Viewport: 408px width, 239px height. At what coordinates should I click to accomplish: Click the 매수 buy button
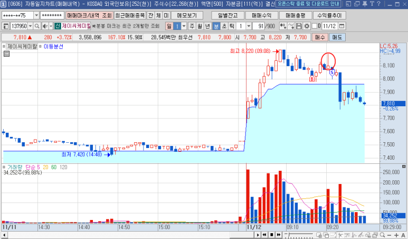tap(320, 37)
